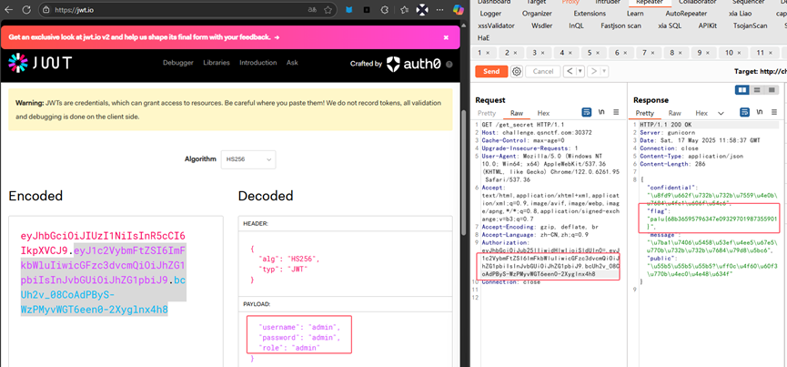
Task: Select side-by-side split layout view
Action: coord(742,89)
